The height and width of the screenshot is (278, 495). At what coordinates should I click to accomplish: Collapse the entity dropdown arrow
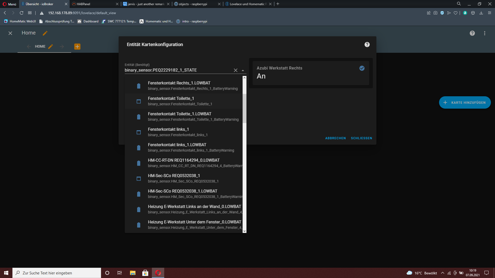click(243, 70)
